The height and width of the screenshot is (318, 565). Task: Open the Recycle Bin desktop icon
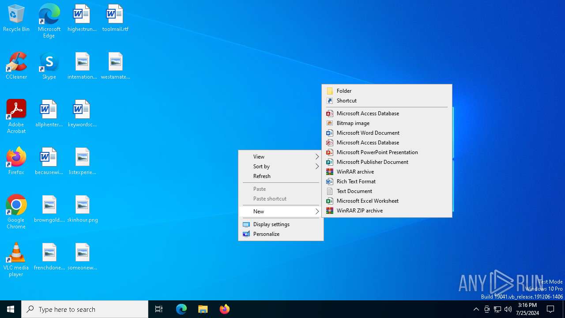click(x=16, y=19)
